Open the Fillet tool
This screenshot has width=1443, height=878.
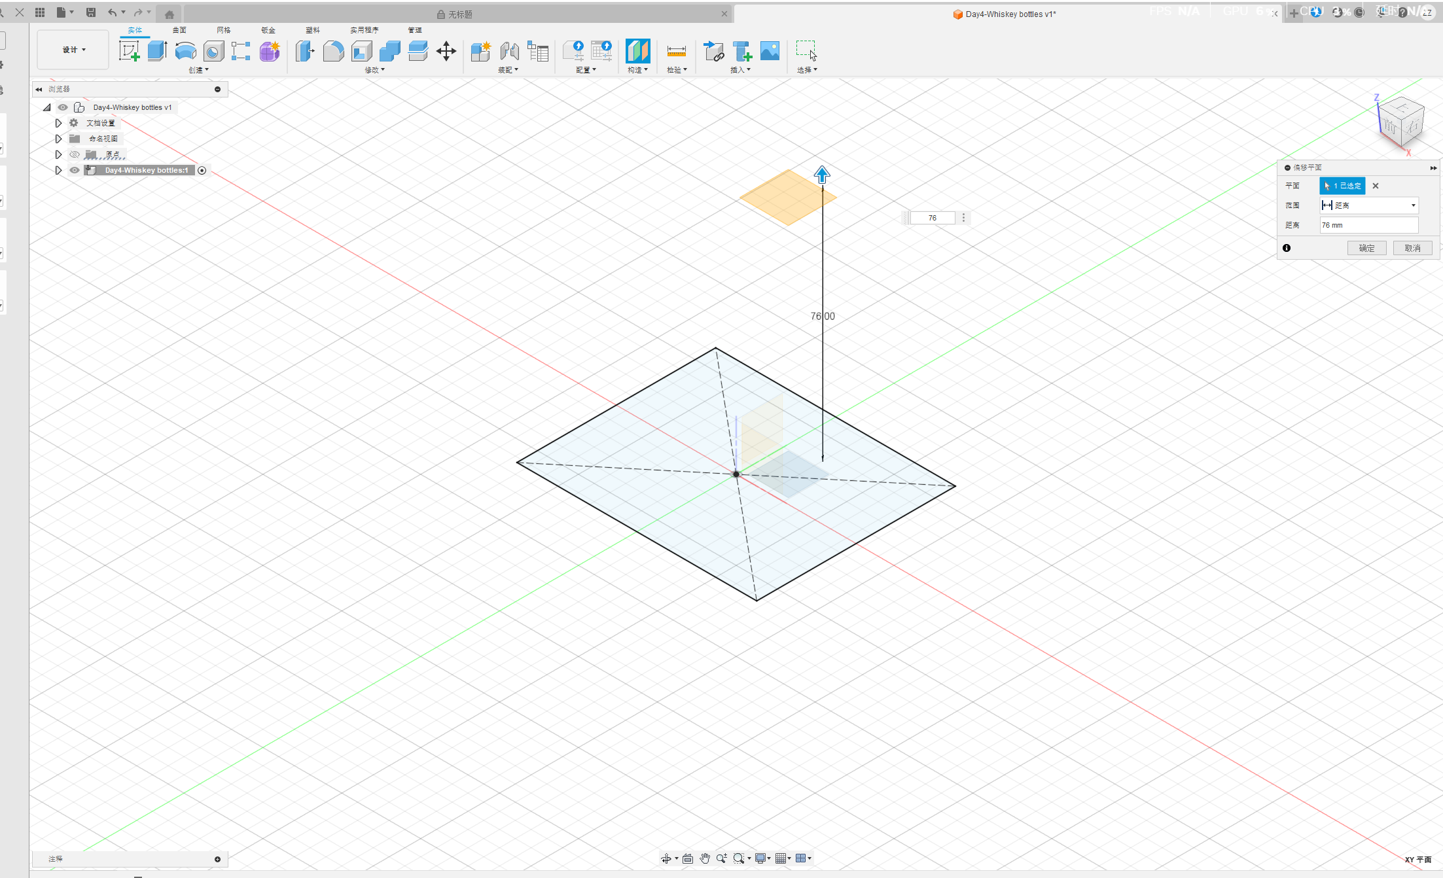tap(333, 51)
